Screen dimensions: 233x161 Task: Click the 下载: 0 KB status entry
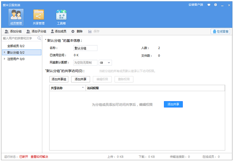click(x=147, y=157)
